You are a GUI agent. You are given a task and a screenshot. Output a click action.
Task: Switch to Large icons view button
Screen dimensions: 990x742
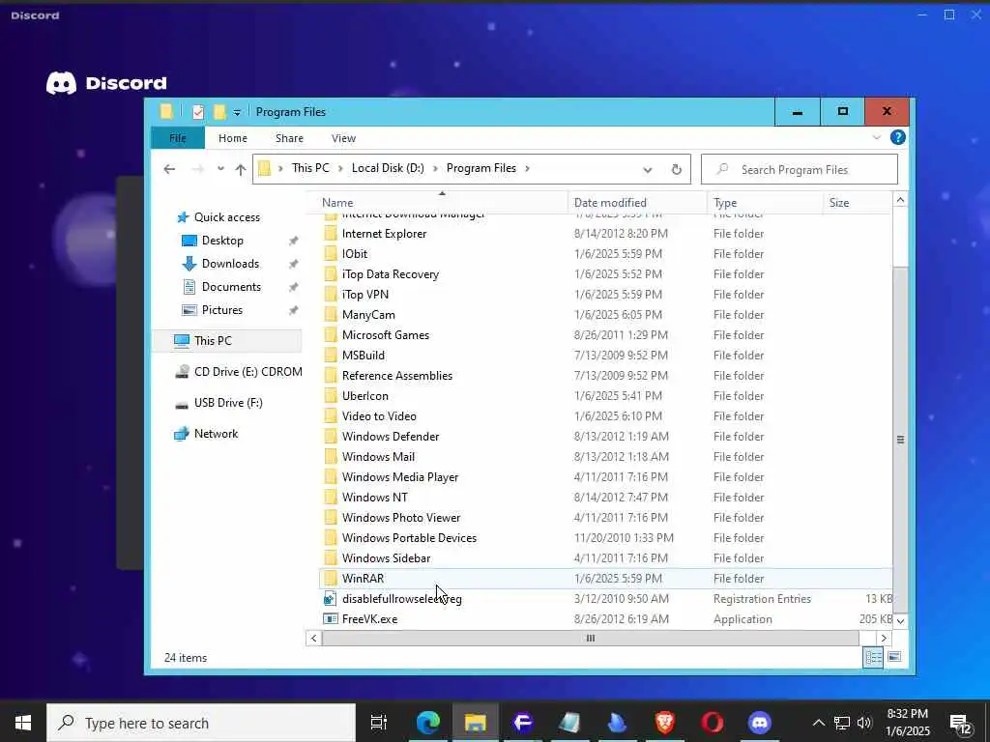[x=894, y=657]
